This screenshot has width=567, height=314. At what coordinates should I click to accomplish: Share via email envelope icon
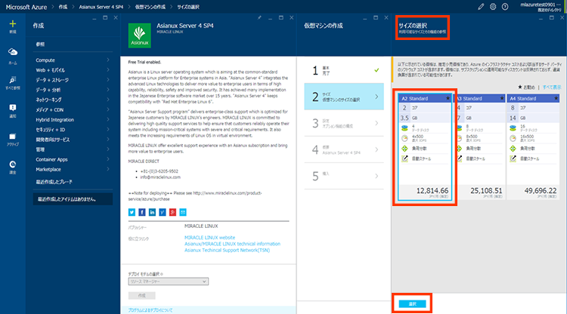tap(183, 212)
